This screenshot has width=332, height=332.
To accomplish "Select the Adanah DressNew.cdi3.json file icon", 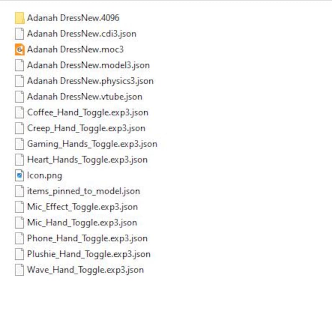I will pos(20,34).
